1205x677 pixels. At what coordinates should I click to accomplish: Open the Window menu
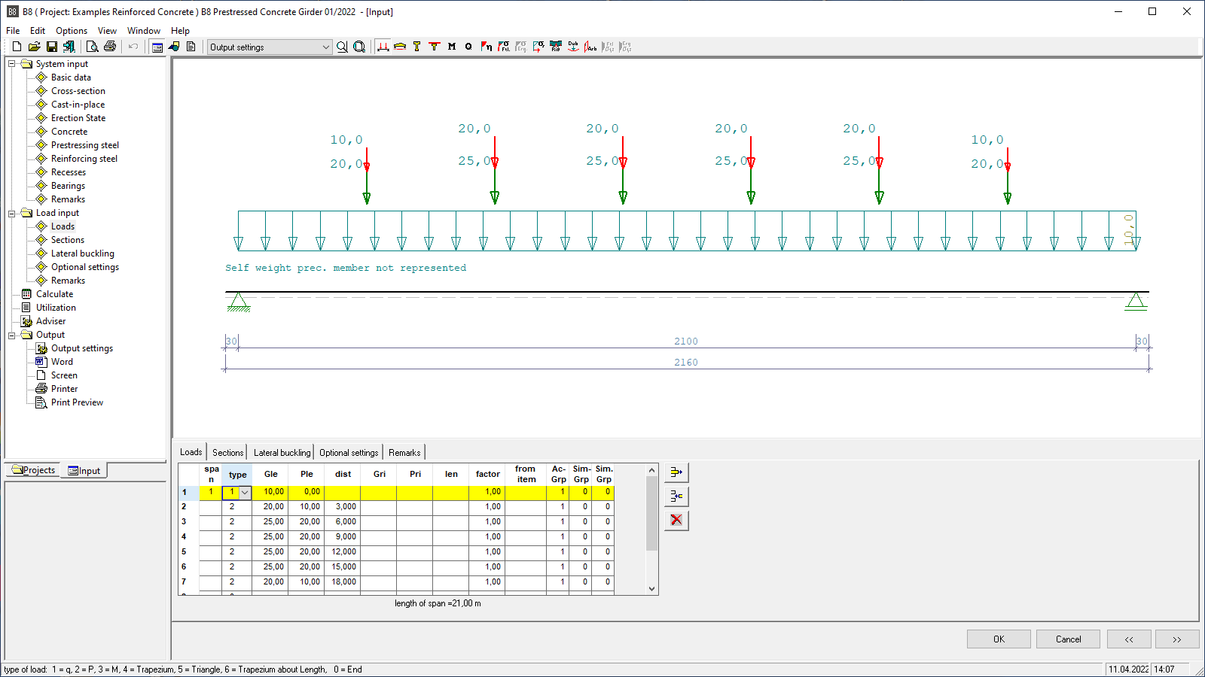click(x=143, y=31)
